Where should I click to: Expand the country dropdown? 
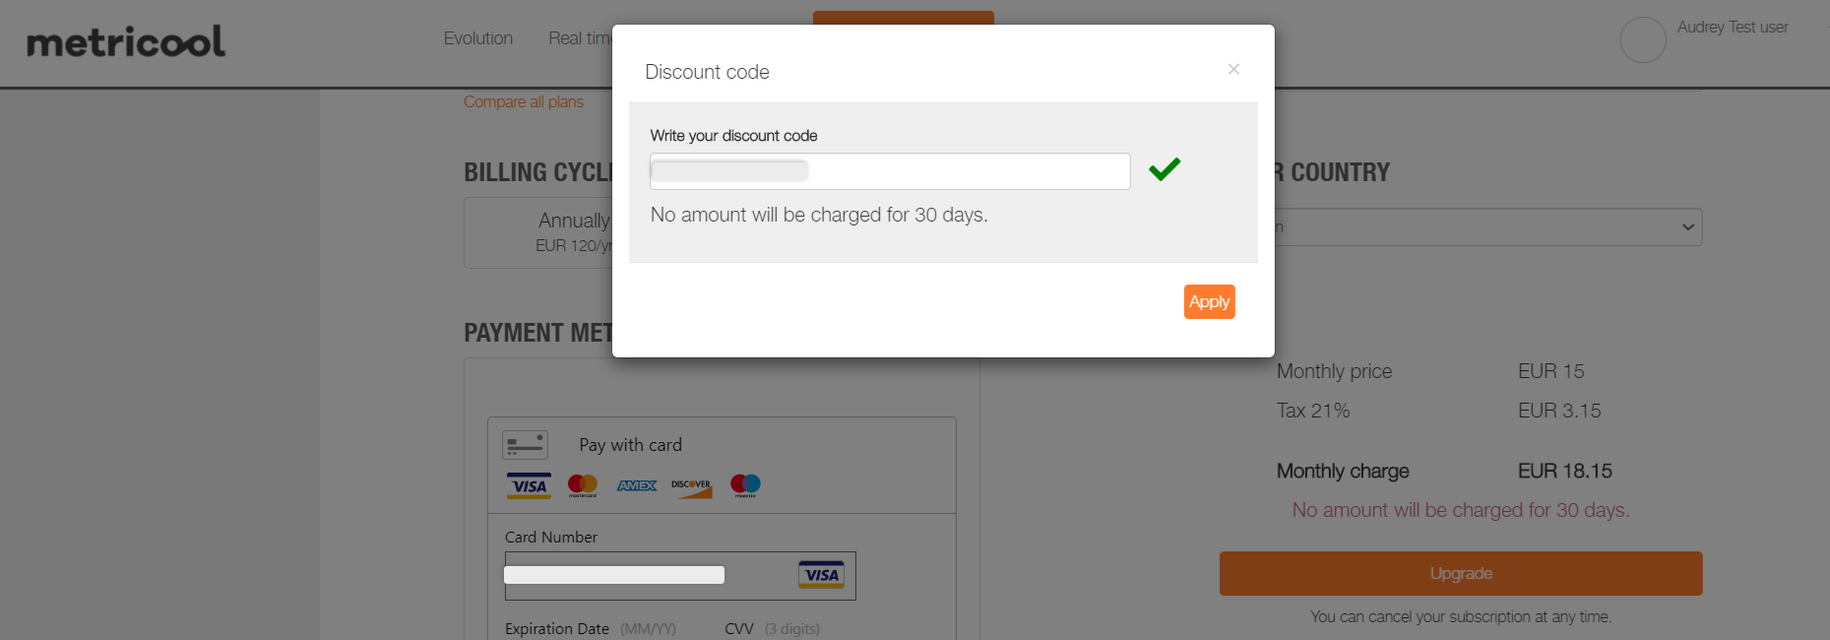tap(1486, 227)
